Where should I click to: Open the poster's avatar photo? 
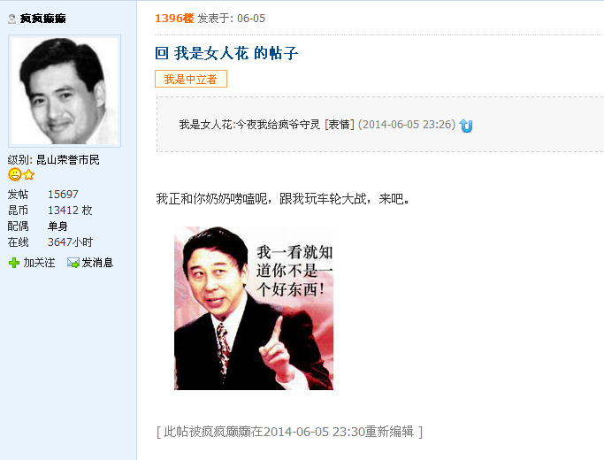click(65, 91)
